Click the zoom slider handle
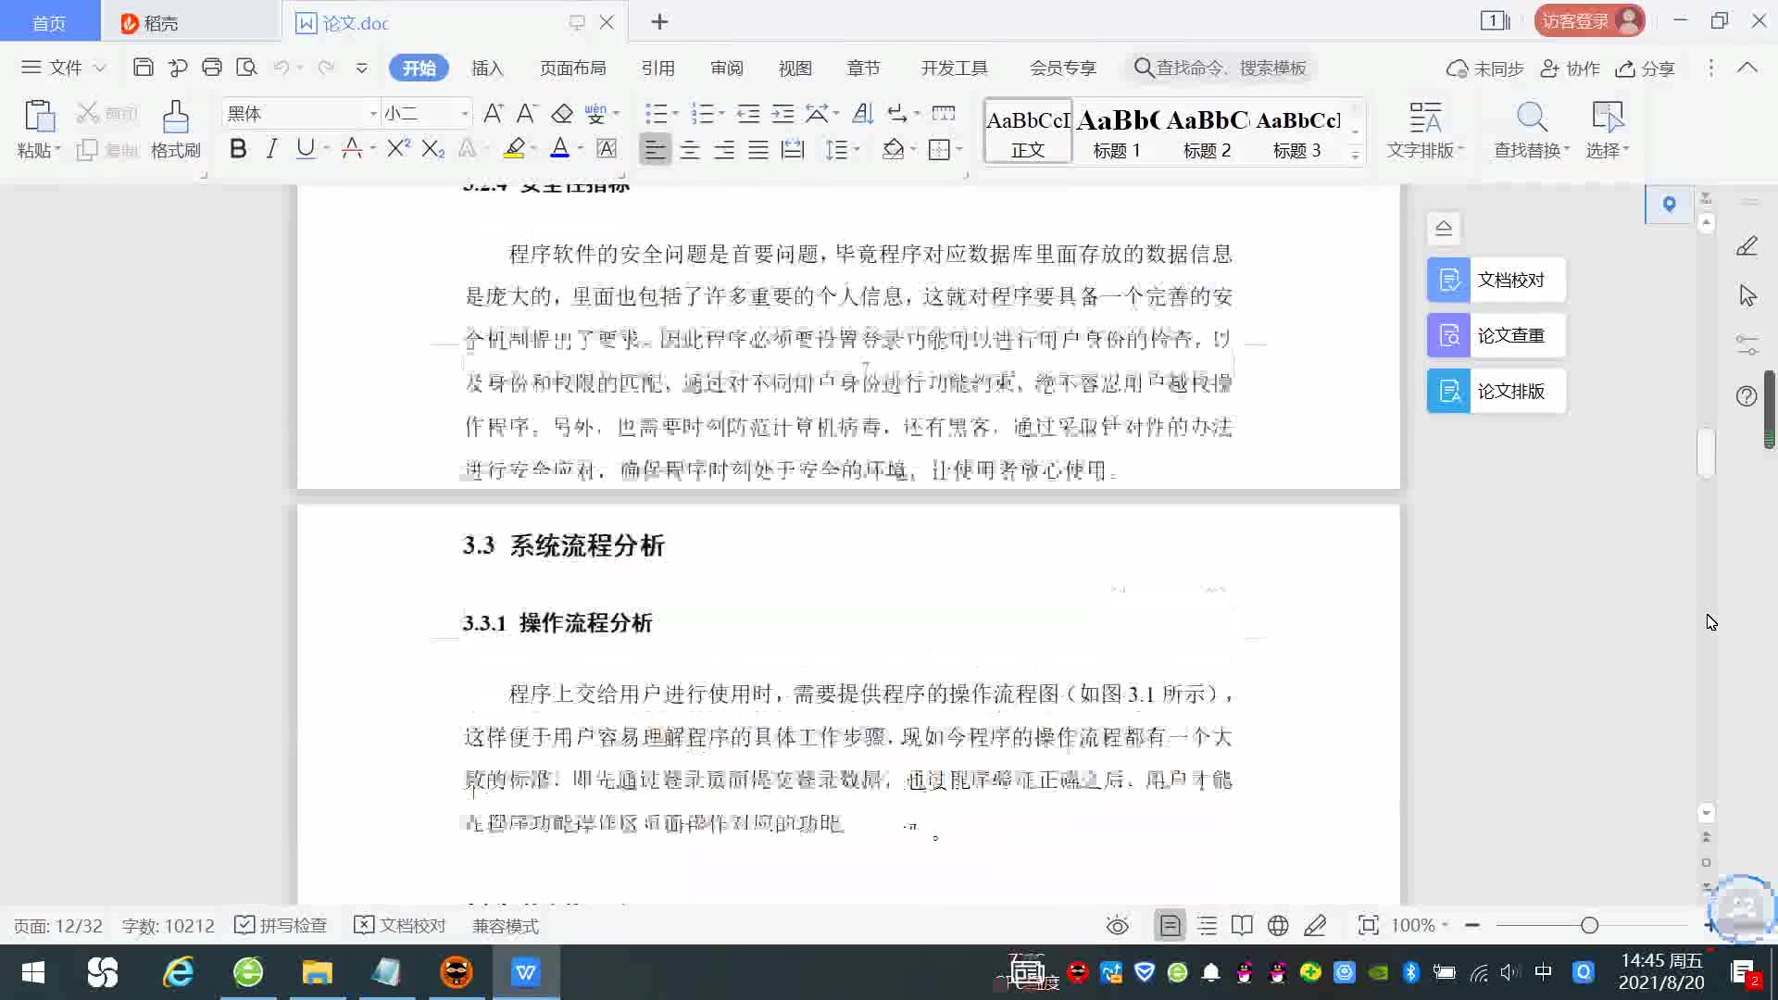Screen dimensions: 1778x1000 pos(1589,926)
